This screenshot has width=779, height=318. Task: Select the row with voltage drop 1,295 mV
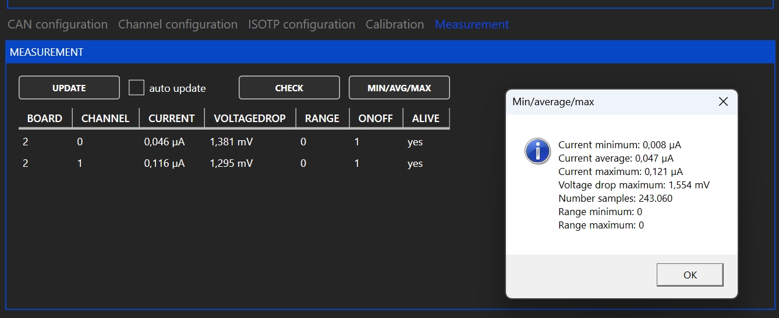point(231,163)
